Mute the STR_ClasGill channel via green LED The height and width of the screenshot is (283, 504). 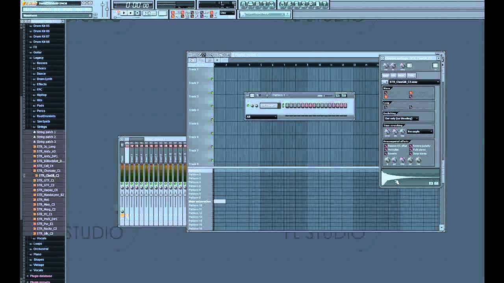pyautogui.click(x=248, y=106)
